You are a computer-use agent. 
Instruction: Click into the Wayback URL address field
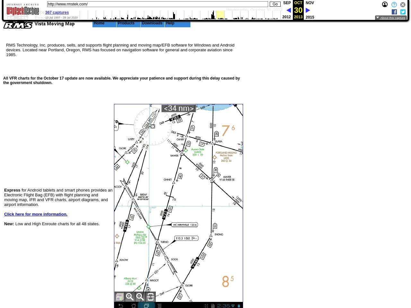click(157, 4)
